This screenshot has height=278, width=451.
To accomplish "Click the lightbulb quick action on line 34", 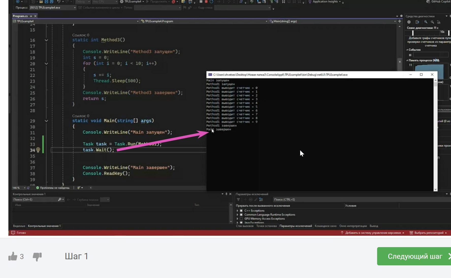I will point(38,150).
